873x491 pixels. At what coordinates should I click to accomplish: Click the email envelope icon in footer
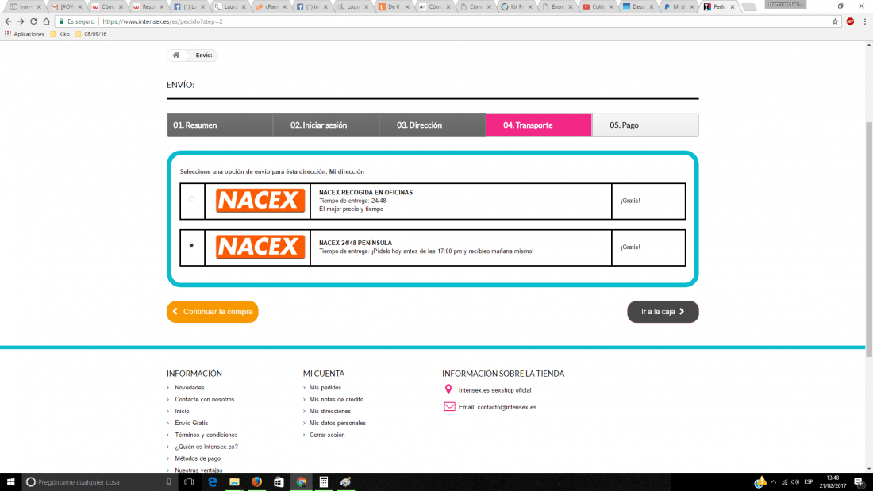pos(449,407)
